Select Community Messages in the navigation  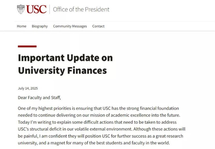(x=70, y=26)
